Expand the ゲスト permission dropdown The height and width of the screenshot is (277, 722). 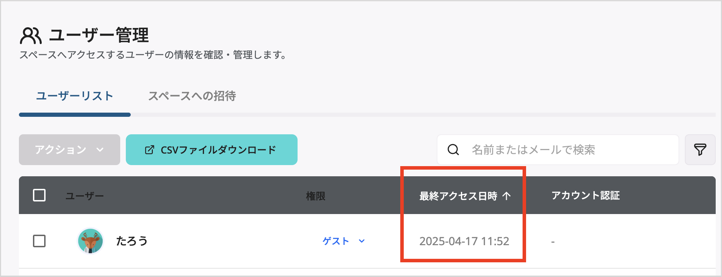[x=336, y=241]
